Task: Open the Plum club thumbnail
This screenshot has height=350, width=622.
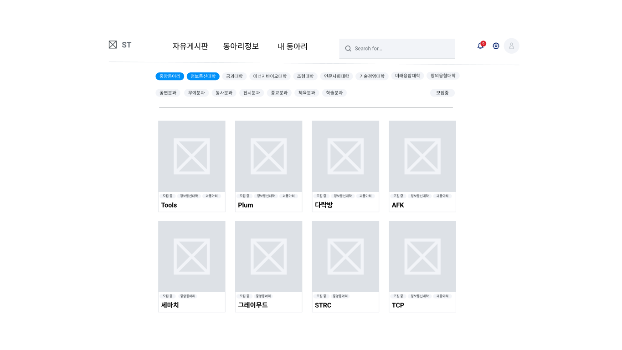Action: [x=269, y=156]
